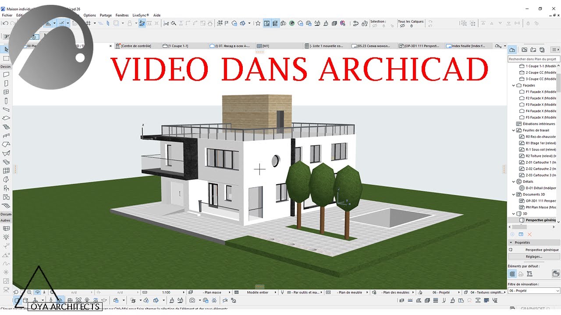Click the Réglages... button
561x315 pixels.
pos(534,256)
